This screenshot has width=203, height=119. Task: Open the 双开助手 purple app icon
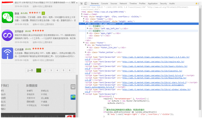coord(7,35)
